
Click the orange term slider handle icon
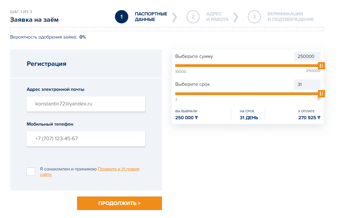[321, 93]
